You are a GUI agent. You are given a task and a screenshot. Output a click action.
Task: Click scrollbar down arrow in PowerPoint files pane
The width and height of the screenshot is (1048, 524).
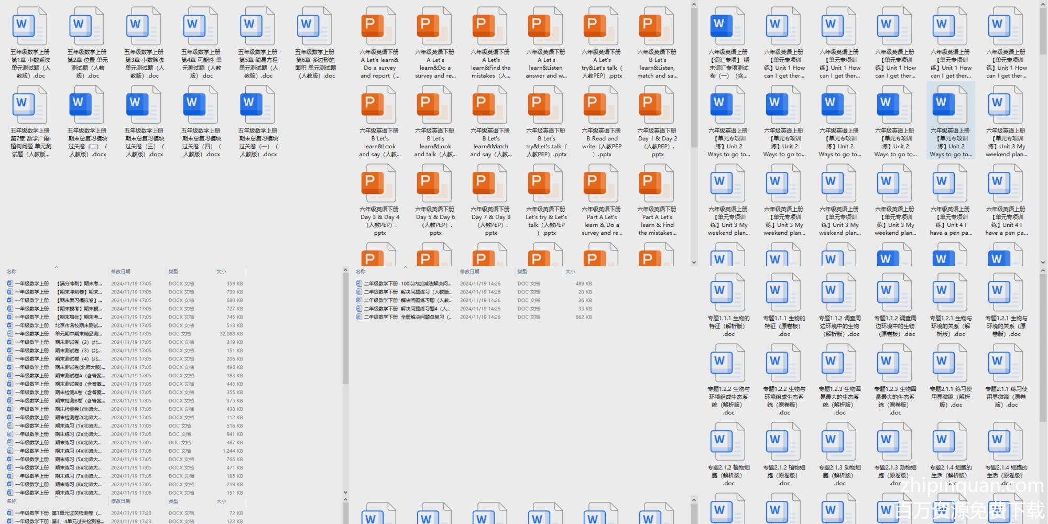[x=694, y=263]
